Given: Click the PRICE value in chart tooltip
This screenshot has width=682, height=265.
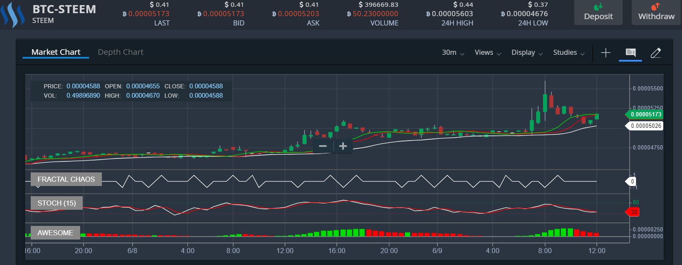Looking at the screenshot, I should 83,86.
